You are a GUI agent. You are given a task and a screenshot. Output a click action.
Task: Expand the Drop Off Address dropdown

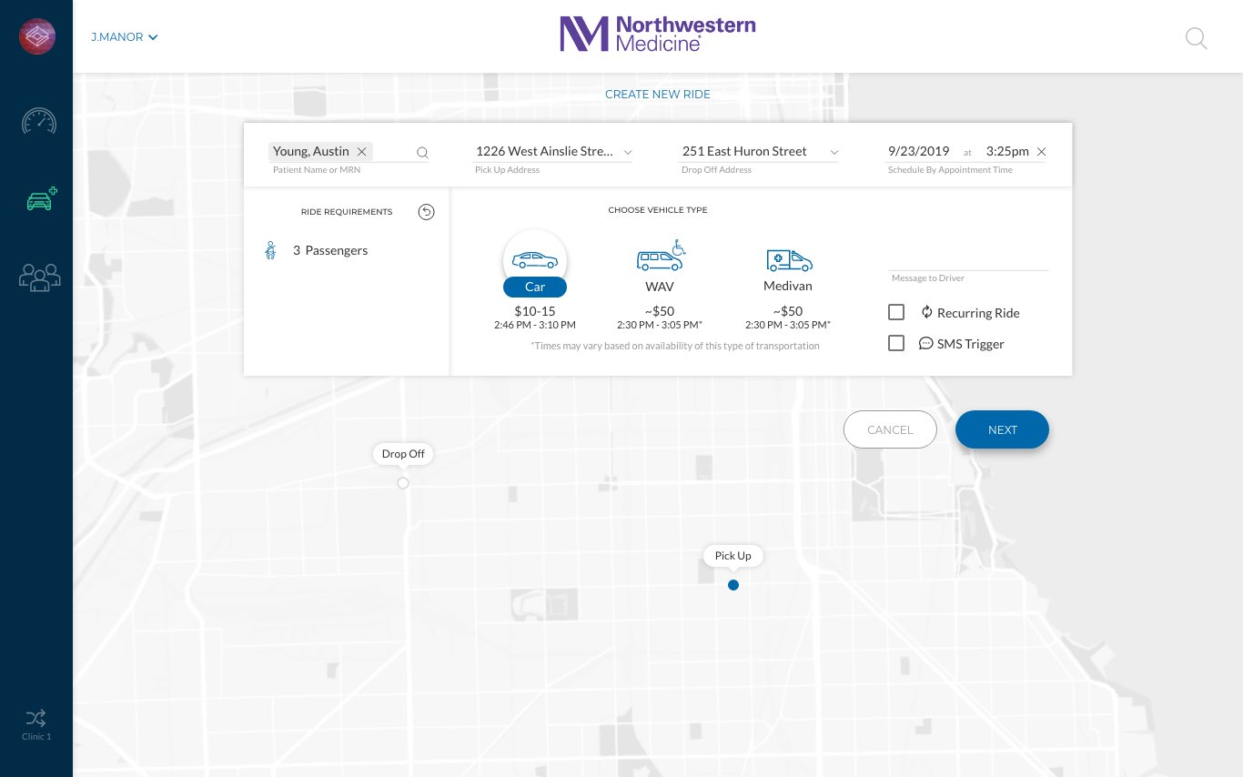(834, 152)
